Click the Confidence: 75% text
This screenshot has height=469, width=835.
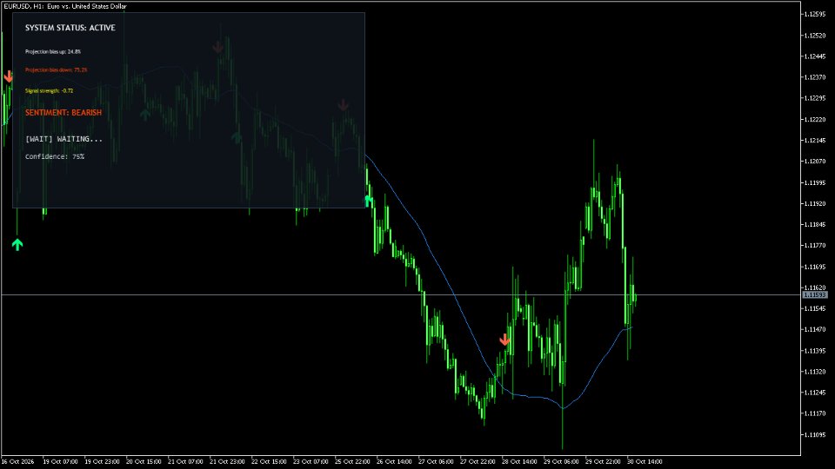pos(55,156)
